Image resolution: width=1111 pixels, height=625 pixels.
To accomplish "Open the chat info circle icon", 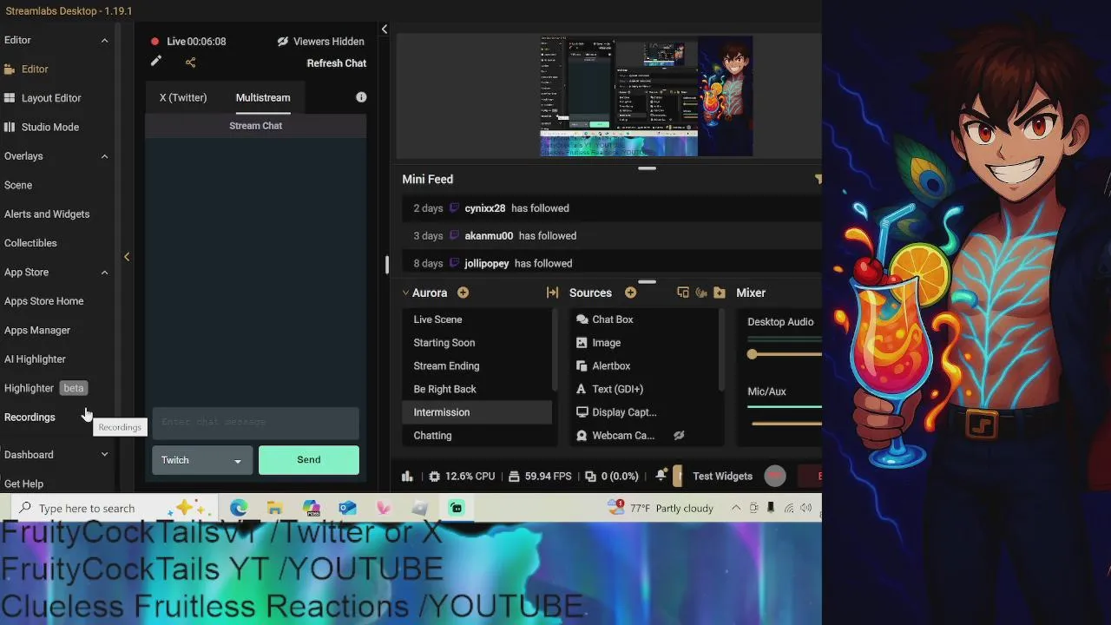I will (361, 97).
